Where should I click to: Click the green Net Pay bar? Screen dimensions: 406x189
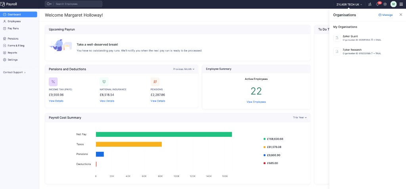[x=164, y=134]
